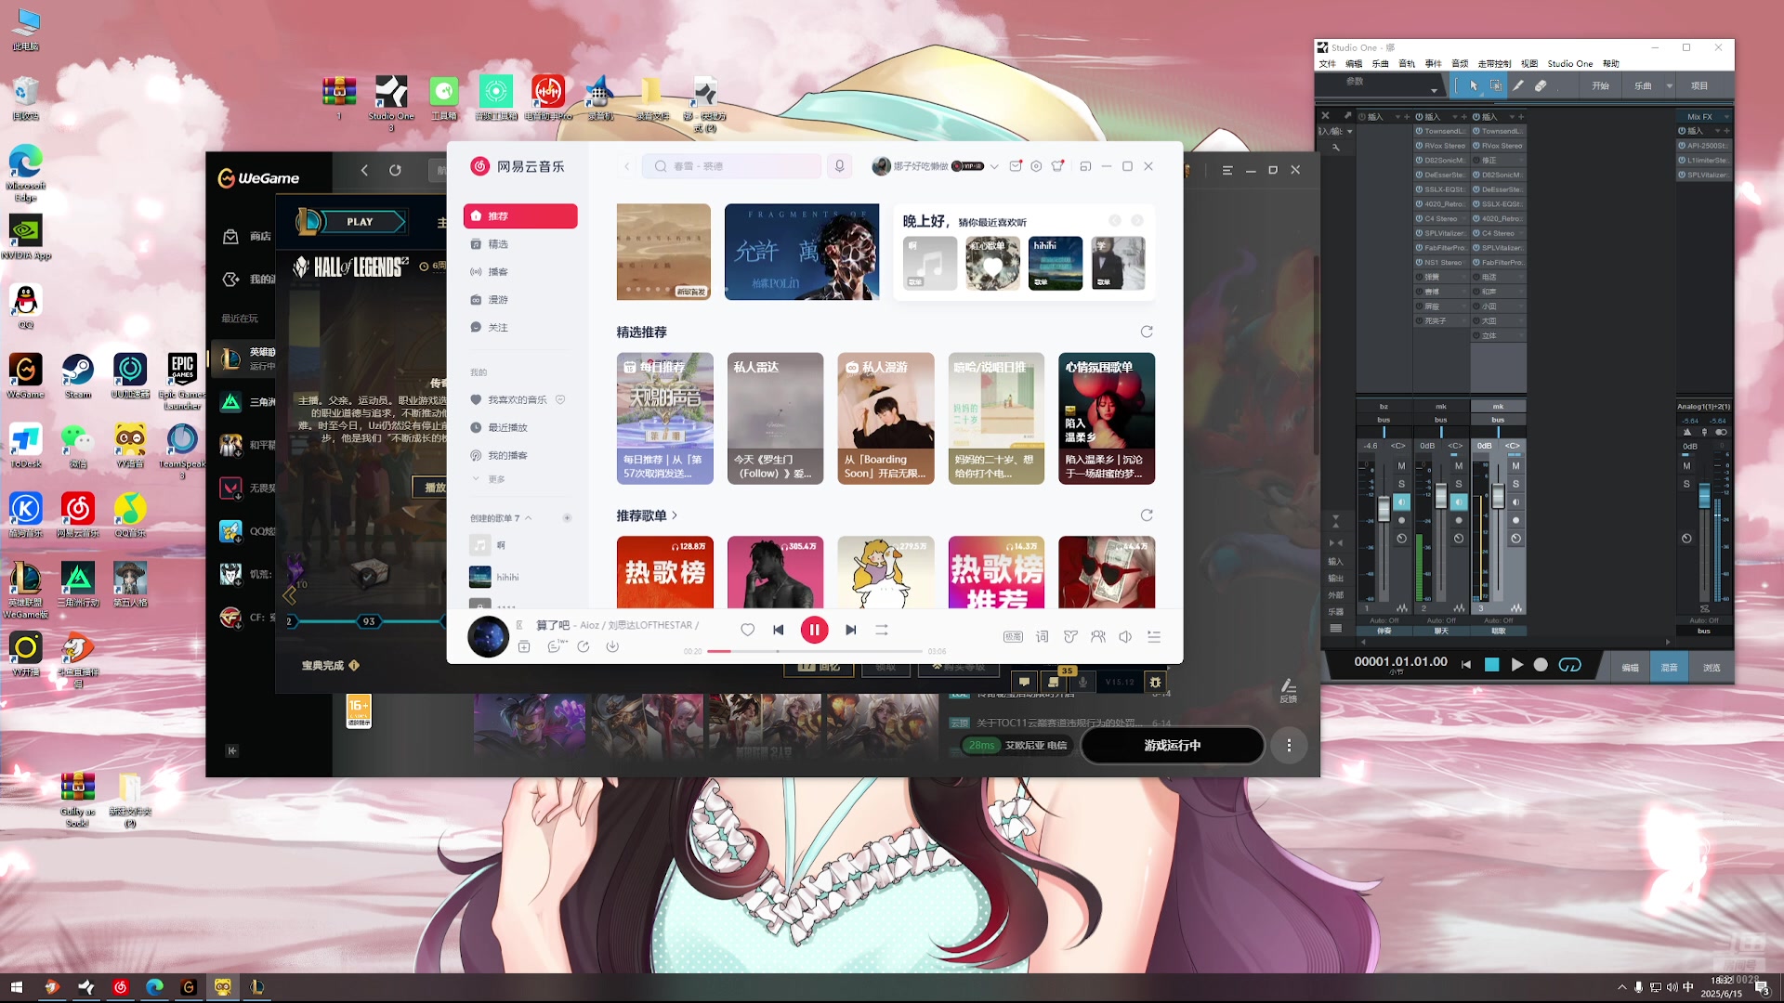Create new playlist with plus icon
1784x1003 pixels.
click(x=567, y=518)
